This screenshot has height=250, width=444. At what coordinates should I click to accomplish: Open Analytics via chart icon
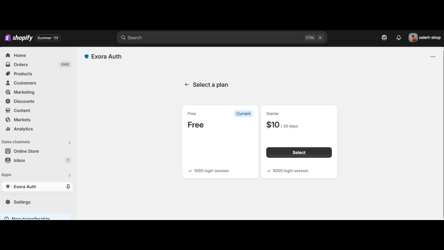(8, 129)
